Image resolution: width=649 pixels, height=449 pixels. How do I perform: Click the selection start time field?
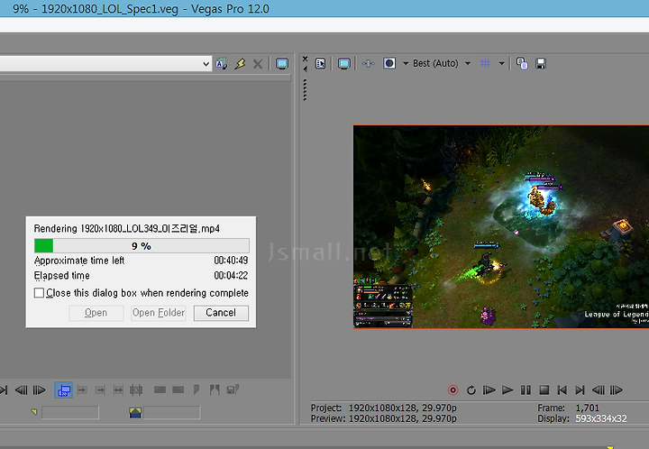[70, 413]
